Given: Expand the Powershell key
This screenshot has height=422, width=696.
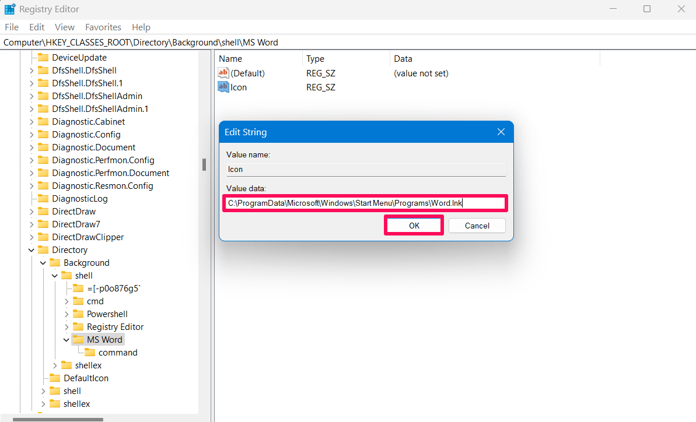Looking at the screenshot, I should point(67,314).
